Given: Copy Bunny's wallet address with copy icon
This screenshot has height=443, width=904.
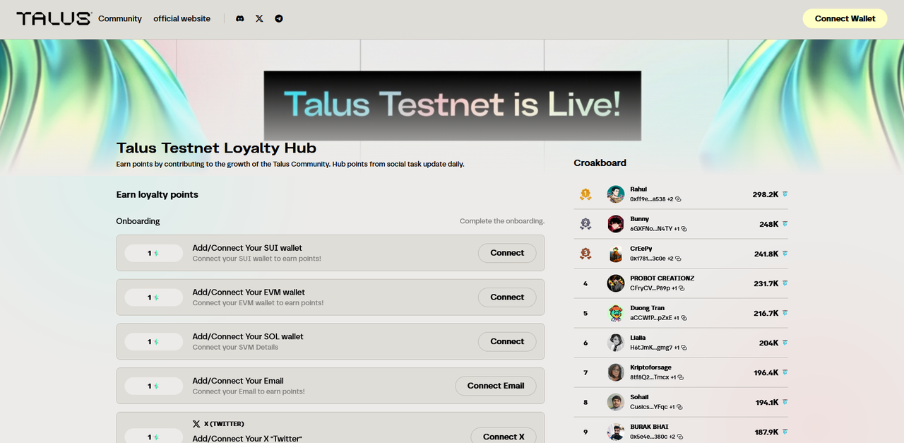Looking at the screenshot, I should [684, 229].
